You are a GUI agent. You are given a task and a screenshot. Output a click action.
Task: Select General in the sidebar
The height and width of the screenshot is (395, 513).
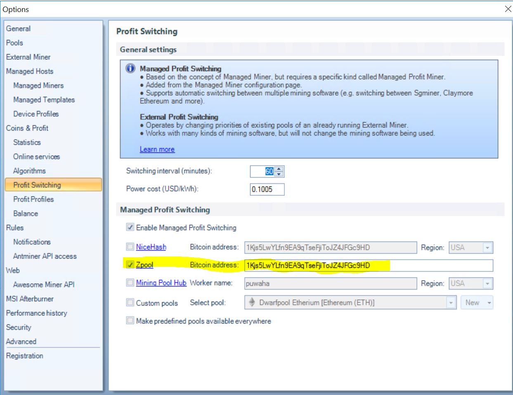18,28
